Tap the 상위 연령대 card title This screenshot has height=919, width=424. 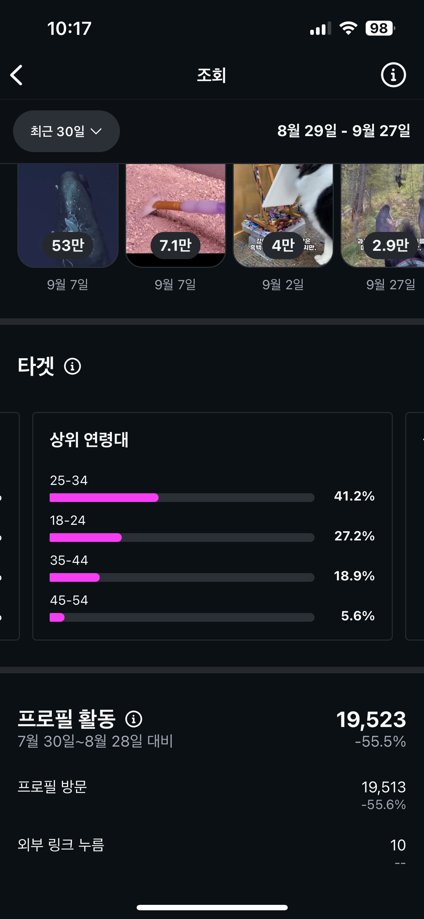[x=89, y=440]
